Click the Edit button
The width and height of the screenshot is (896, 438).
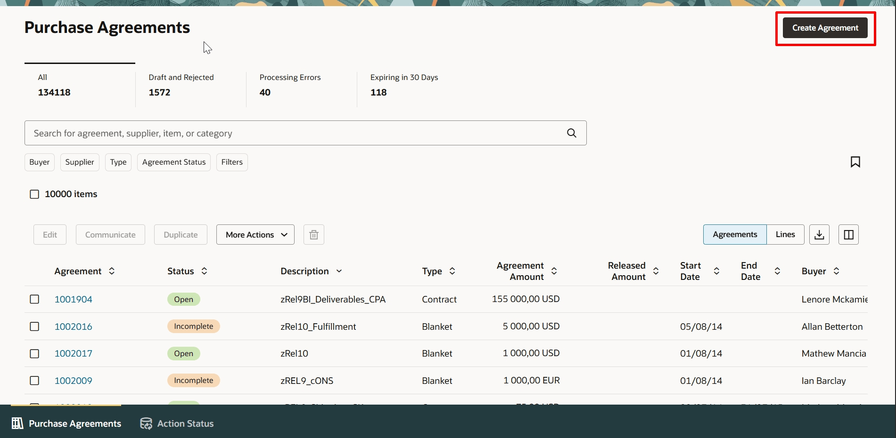(x=50, y=235)
